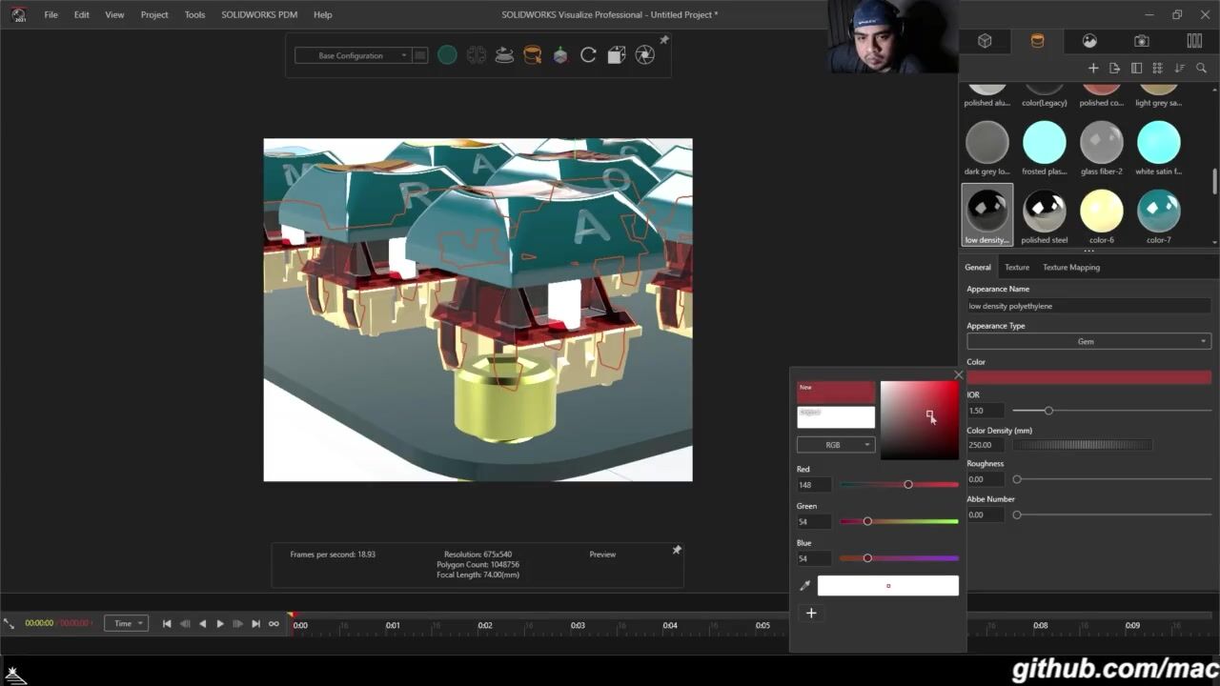Close the color picker popup
This screenshot has height=686, width=1220.
point(958,374)
